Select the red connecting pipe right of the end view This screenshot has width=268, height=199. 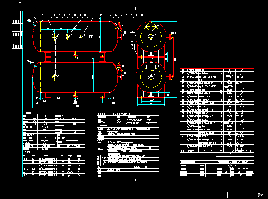tap(173, 56)
